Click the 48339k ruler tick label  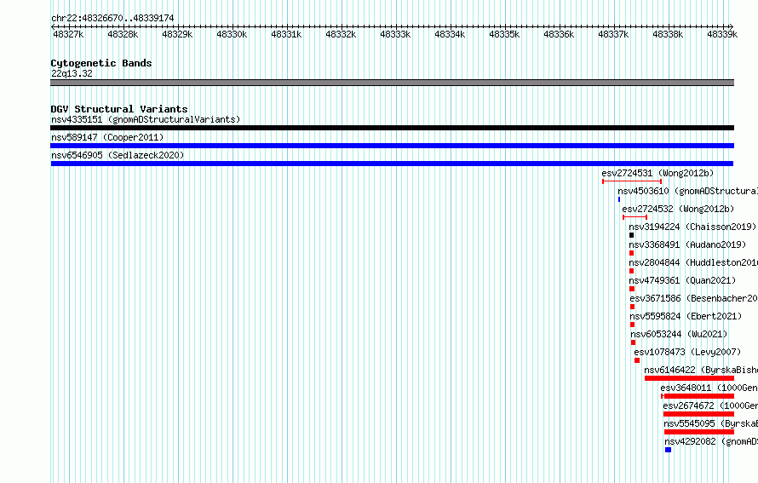(x=722, y=34)
